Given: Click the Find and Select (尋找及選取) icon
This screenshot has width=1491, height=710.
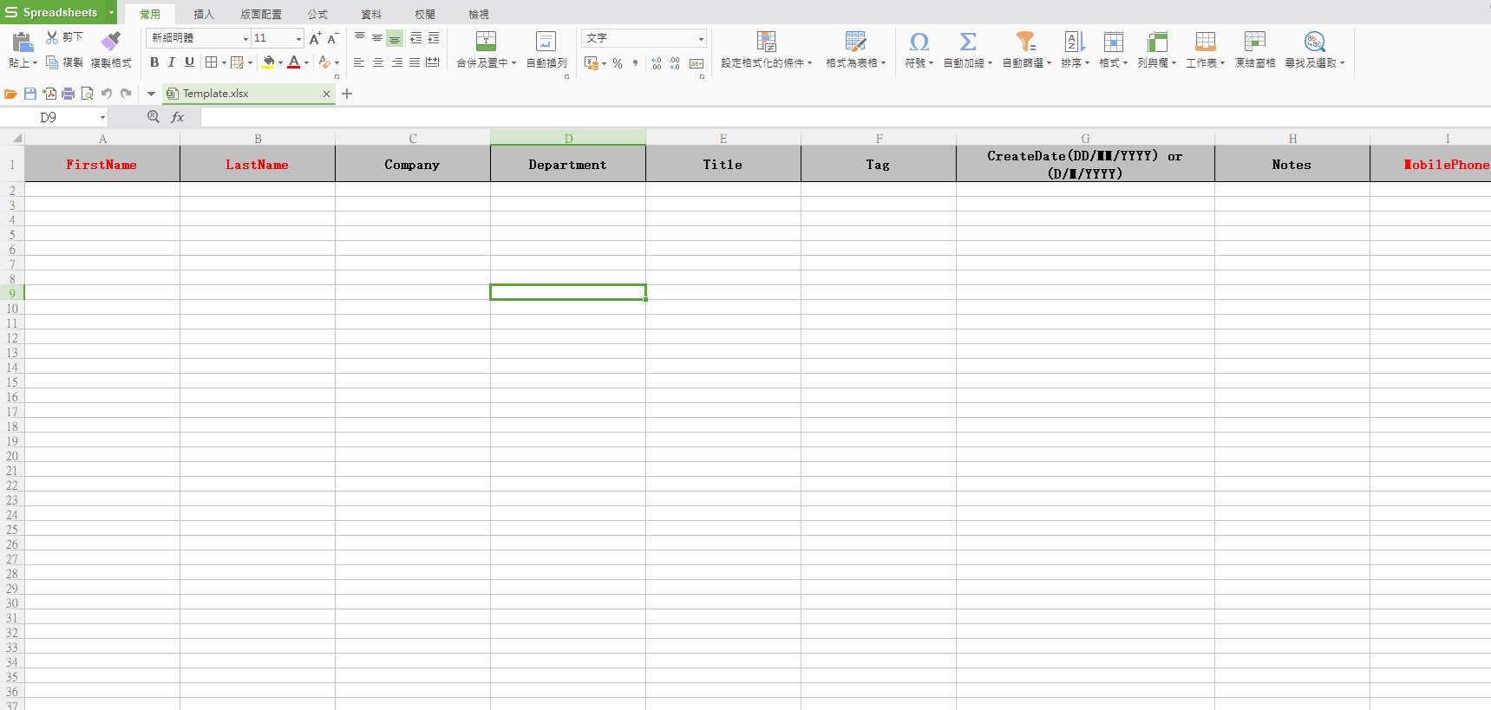Looking at the screenshot, I should 1315,41.
